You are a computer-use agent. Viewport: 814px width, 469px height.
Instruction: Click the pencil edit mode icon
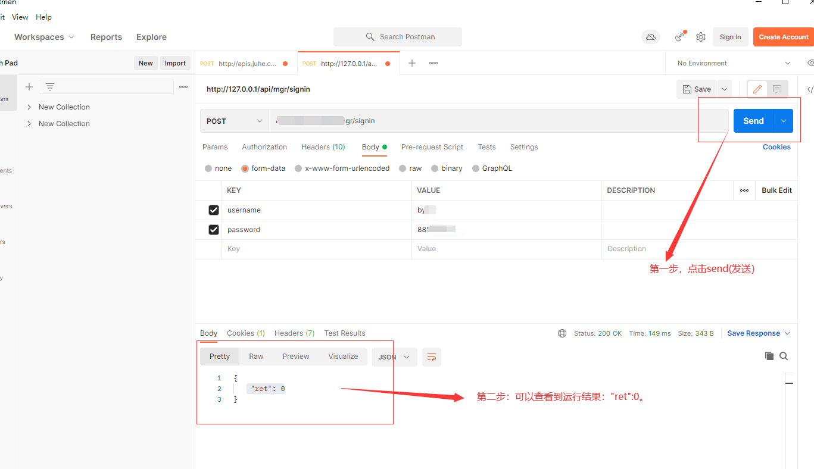(x=757, y=89)
